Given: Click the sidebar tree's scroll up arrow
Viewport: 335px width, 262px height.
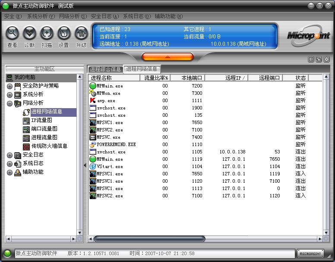Looking at the screenshot, I should point(79,77).
